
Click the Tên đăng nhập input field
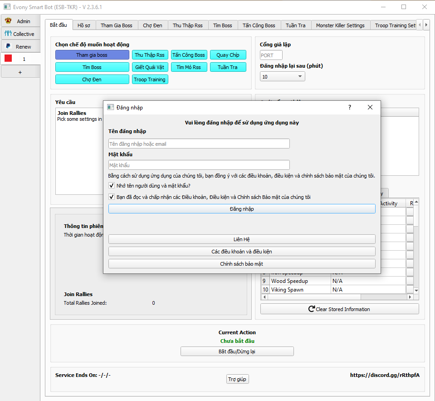pyautogui.click(x=199, y=144)
